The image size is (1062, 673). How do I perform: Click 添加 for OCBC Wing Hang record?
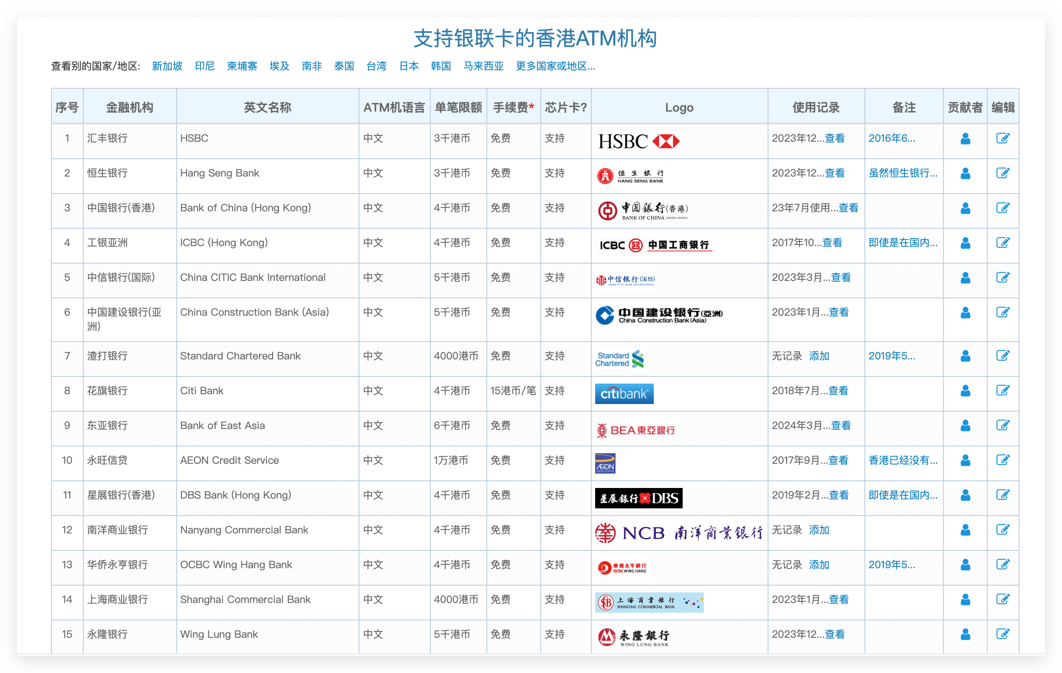tap(819, 565)
